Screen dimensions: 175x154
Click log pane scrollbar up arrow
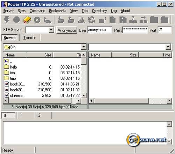click(169, 124)
